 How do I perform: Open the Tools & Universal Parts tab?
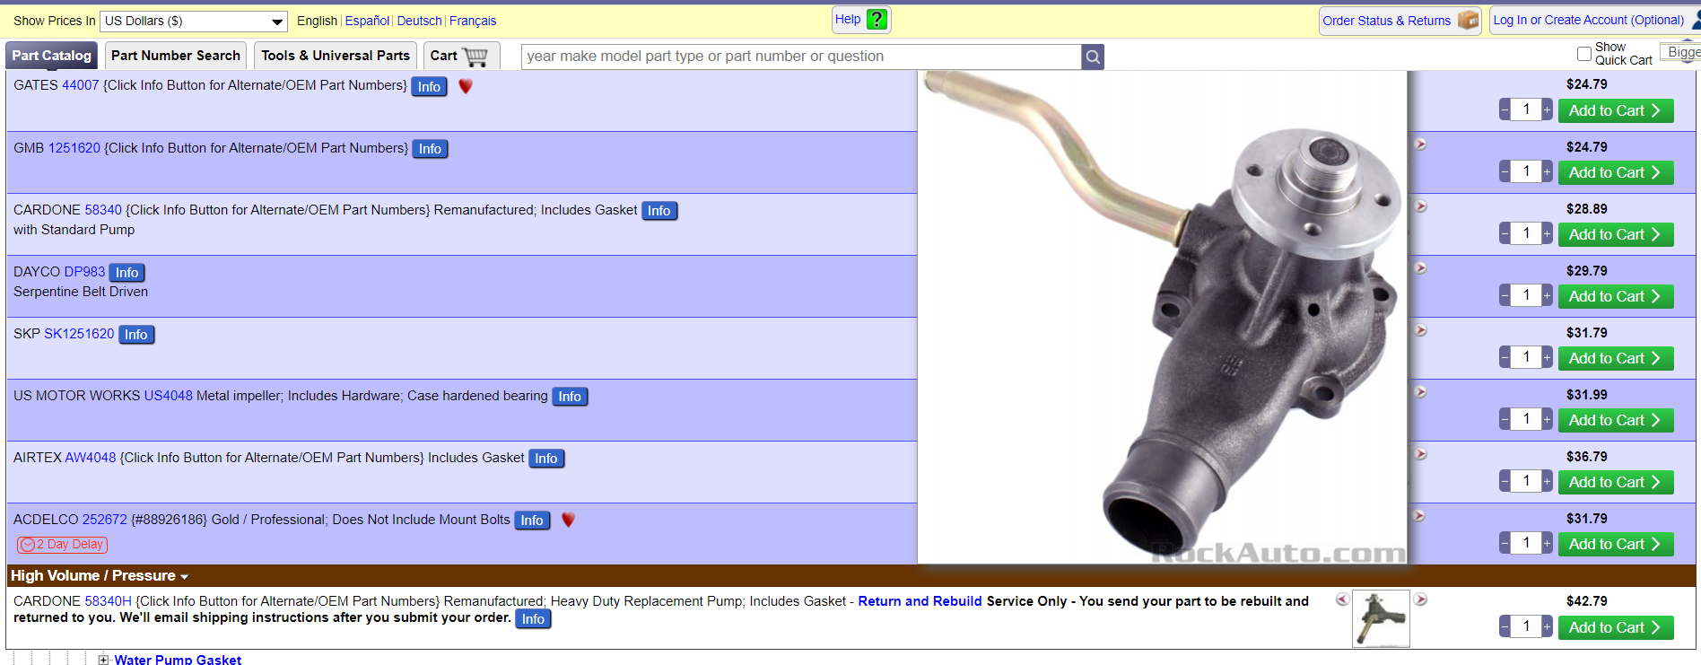(336, 56)
